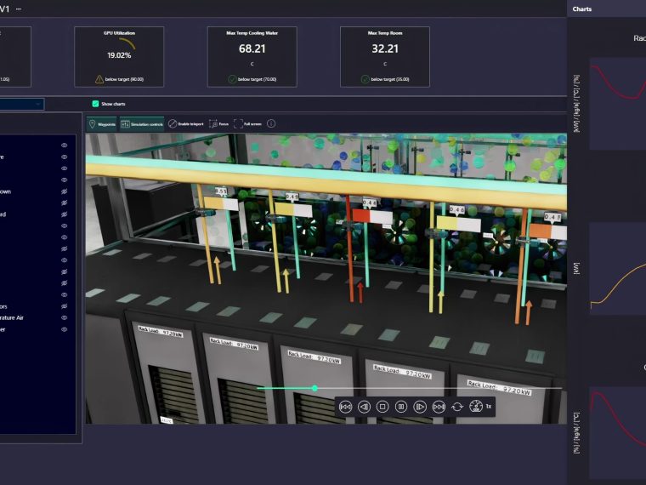Click the simulation timeline slider handle
This screenshot has height=485, width=646.
314,388
